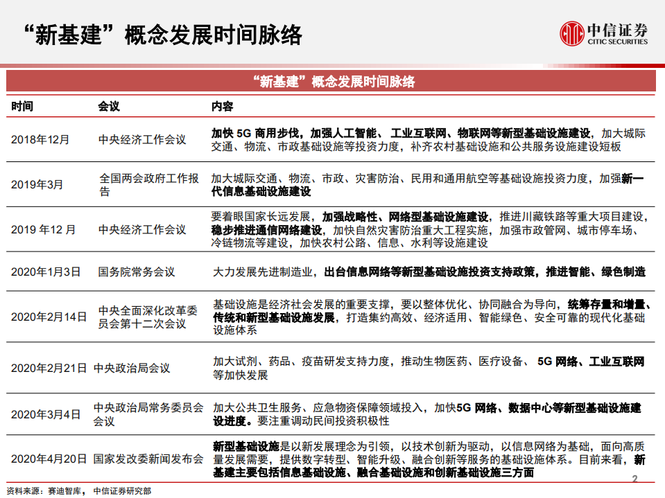The height and width of the screenshot is (498, 665).
Task: Select the 内容 column header
Action: 221,107
